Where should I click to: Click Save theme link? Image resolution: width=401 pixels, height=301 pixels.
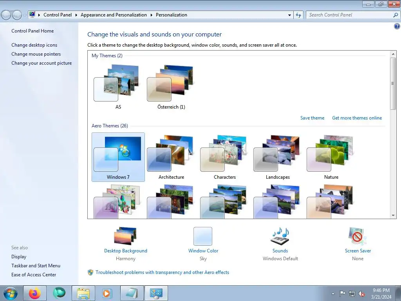[x=312, y=118]
